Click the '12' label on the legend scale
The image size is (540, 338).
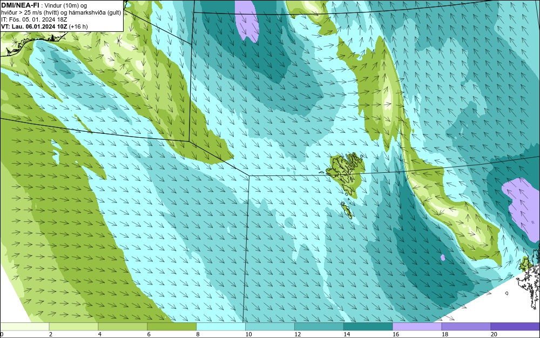click(298, 334)
